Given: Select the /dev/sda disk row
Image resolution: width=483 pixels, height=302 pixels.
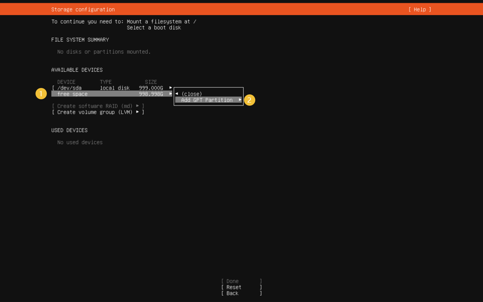Looking at the screenshot, I should coord(69,88).
